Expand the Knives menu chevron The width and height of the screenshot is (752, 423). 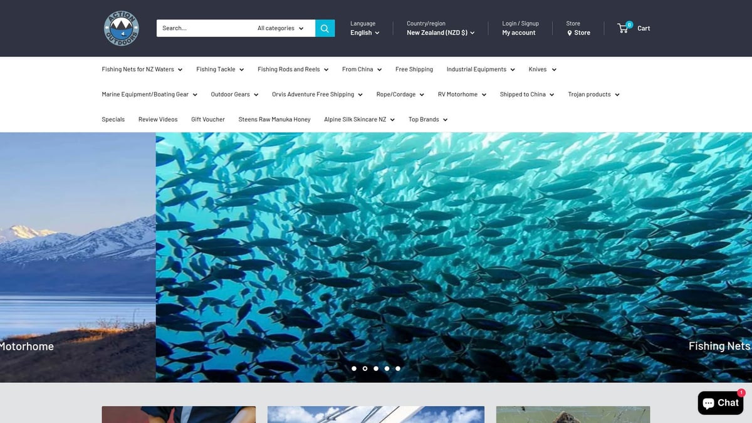coord(554,70)
